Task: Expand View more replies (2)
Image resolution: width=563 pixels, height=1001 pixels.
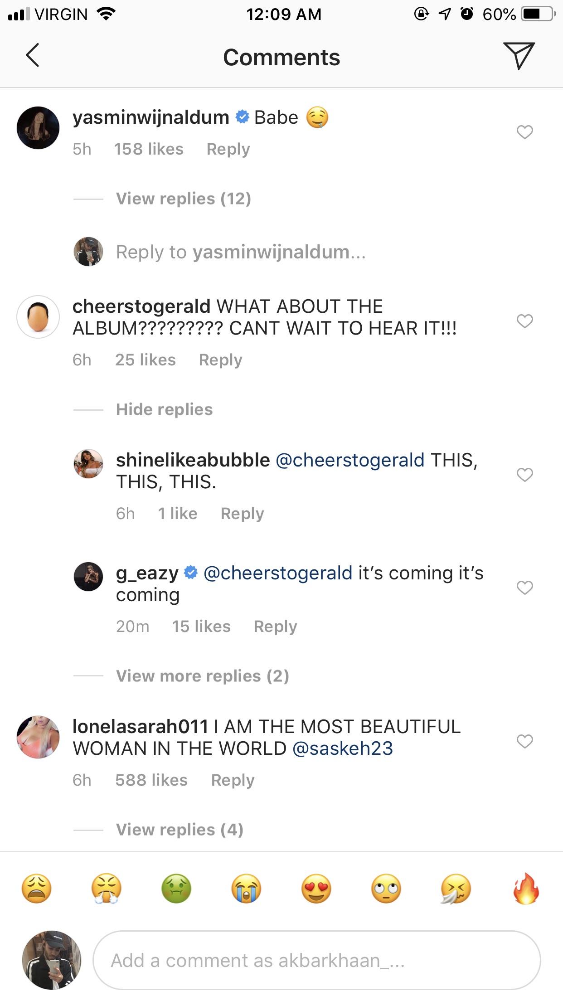Action: click(x=202, y=676)
